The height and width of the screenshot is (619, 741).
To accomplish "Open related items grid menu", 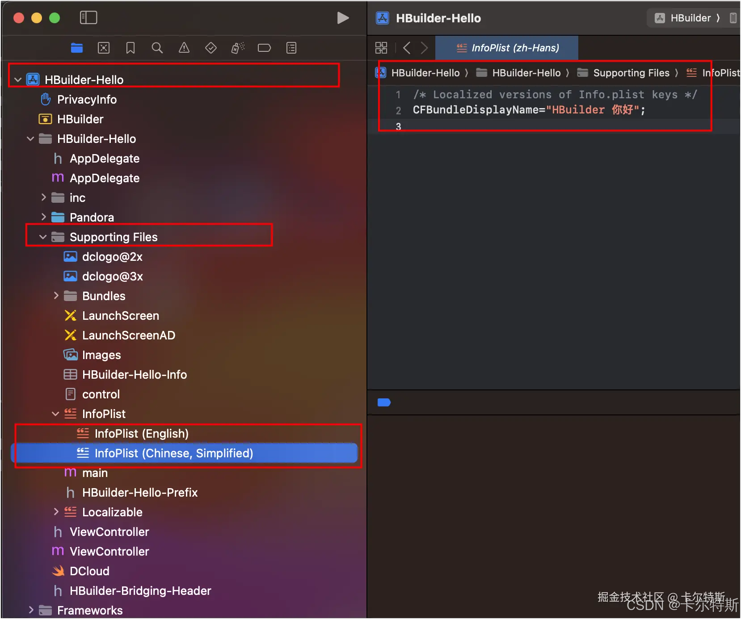I will (381, 48).
